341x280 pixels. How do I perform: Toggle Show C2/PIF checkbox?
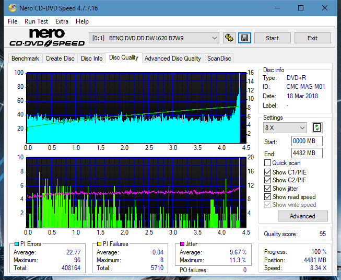(267, 180)
